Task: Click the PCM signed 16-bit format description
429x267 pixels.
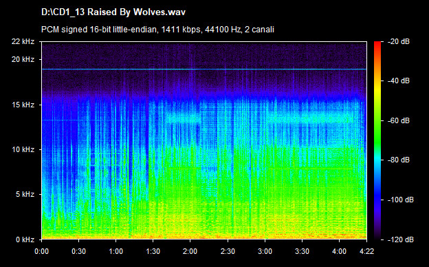Action: 157,30
